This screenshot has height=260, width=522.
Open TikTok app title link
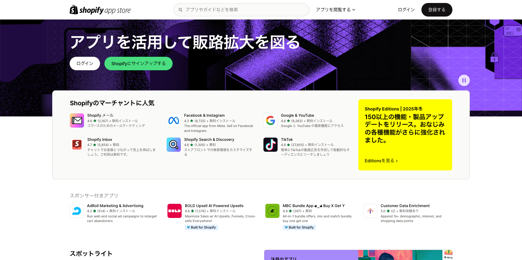click(x=287, y=139)
